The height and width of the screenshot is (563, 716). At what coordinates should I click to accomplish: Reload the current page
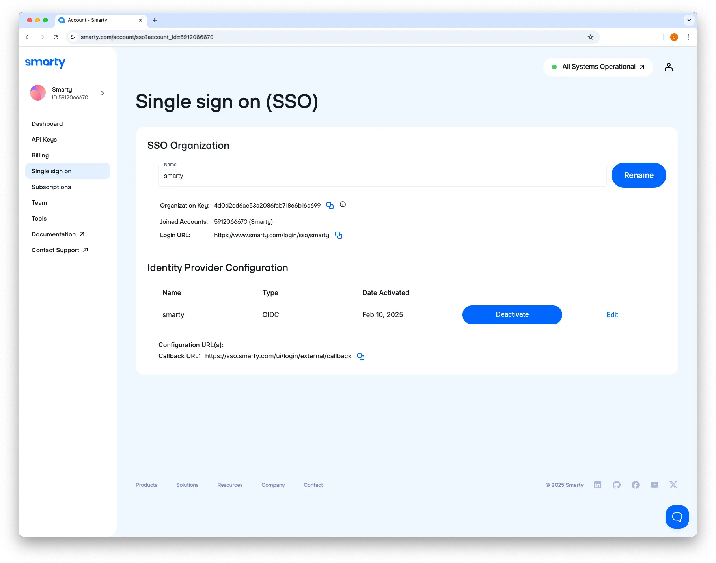56,37
